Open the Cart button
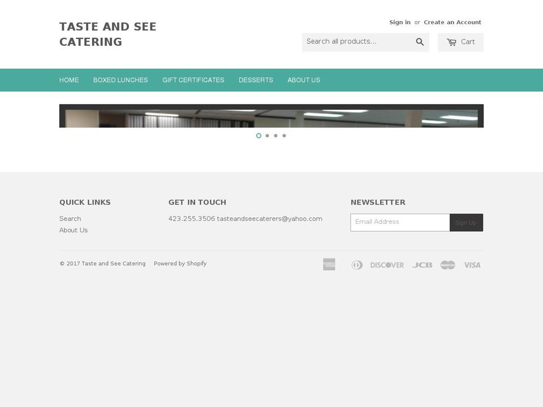 (460, 42)
